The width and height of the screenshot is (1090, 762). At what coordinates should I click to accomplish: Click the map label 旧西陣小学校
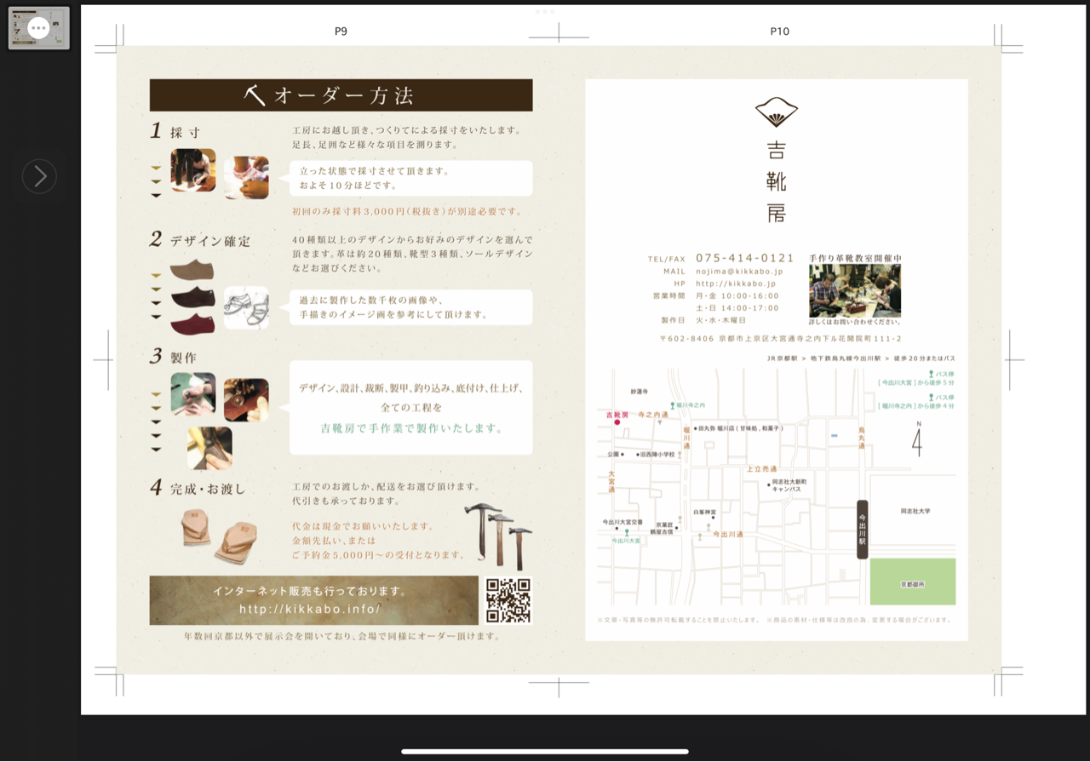[x=657, y=455]
